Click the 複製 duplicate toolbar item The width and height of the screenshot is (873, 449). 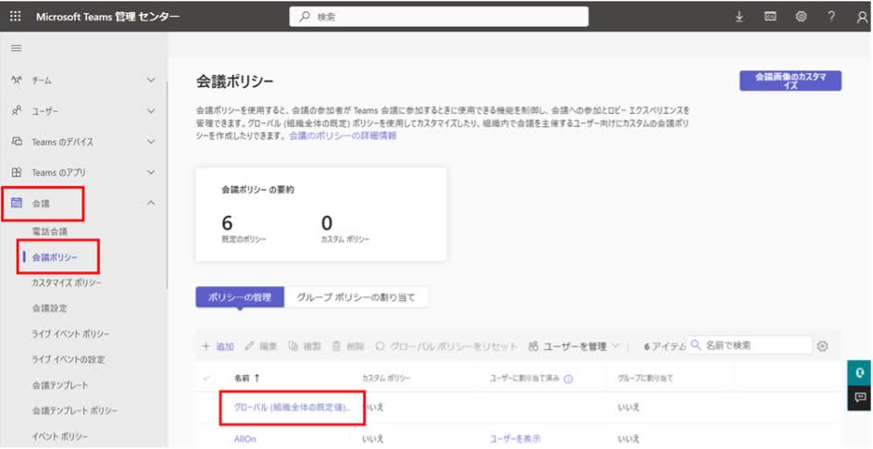[x=305, y=346]
